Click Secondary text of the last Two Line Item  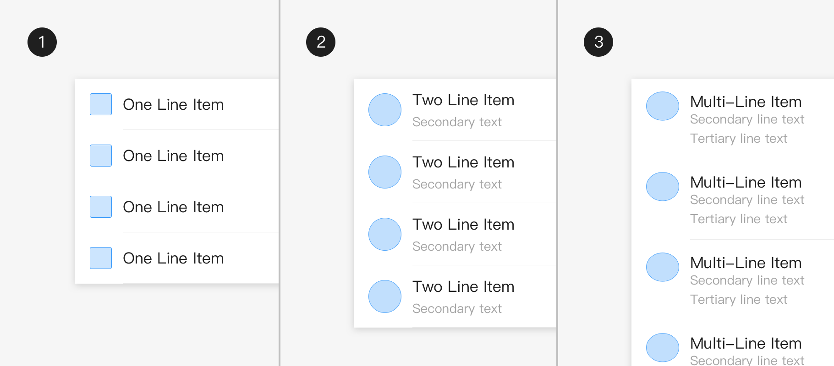click(457, 309)
